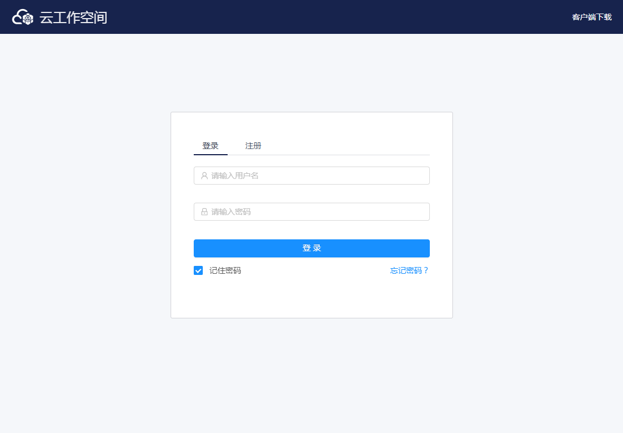Focus the 请输入用户名 input field
The width and height of the screenshot is (623, 433).
pyautogui.click(x=312, y=176)
